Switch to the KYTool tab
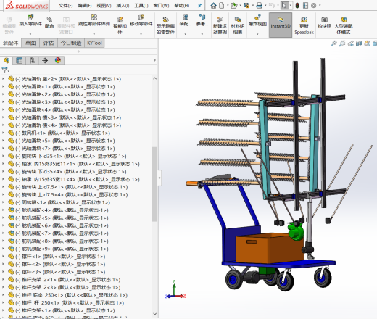 tap(94, 43)
